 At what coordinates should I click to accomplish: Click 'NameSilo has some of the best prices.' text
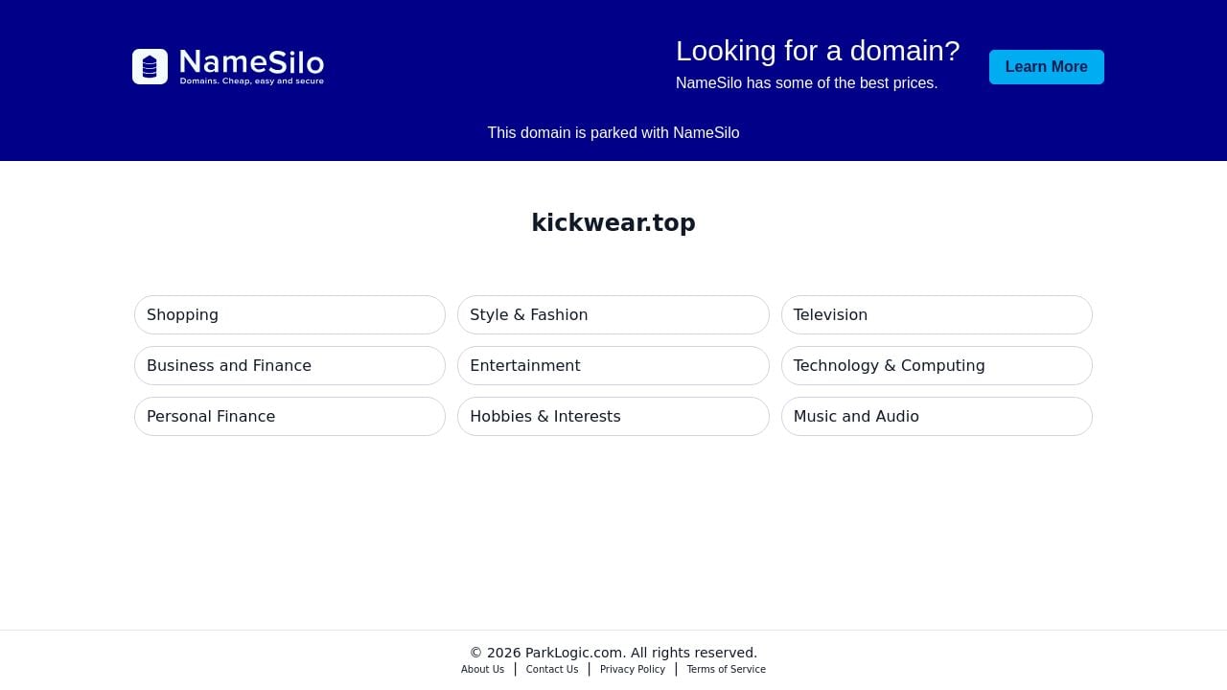[807, 82]
